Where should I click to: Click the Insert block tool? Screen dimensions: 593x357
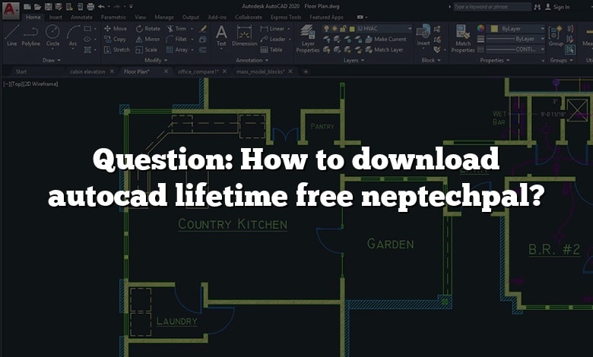(423, 35)
